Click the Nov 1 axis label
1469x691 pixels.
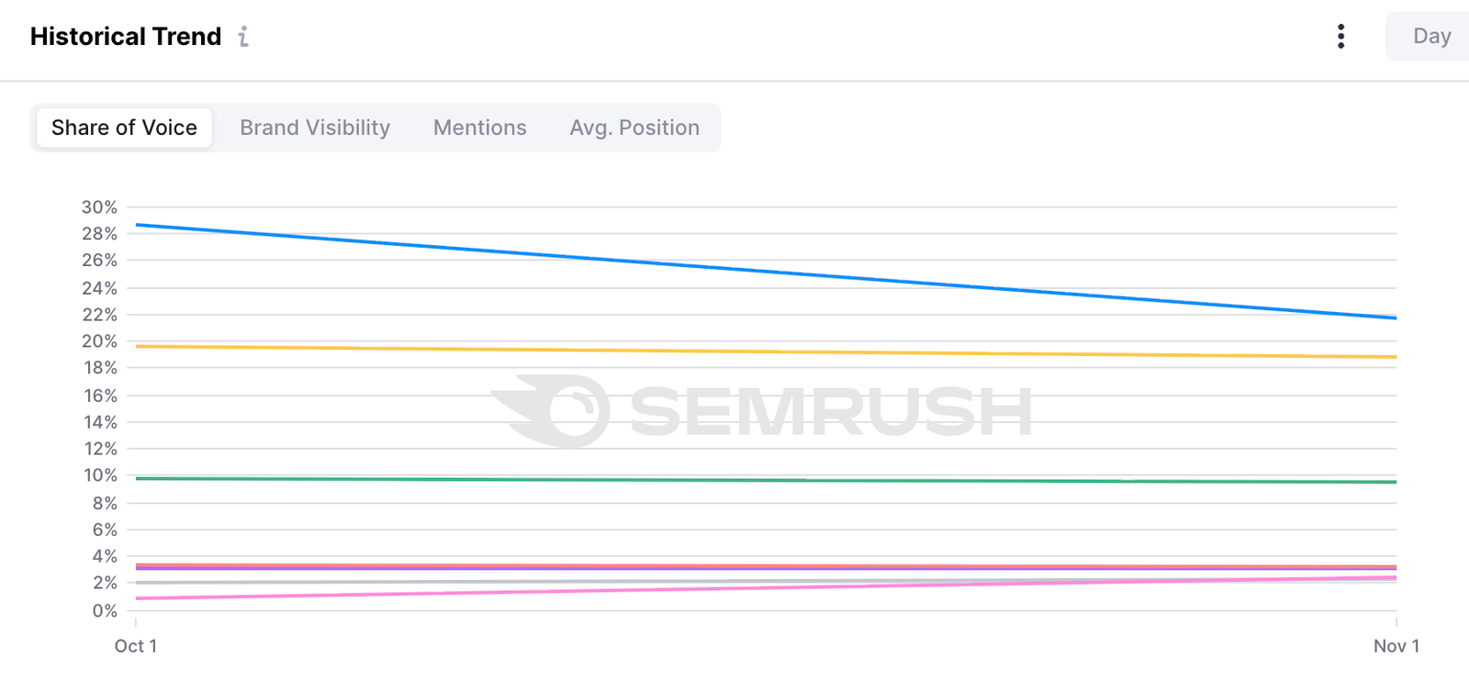point(1395,646)
